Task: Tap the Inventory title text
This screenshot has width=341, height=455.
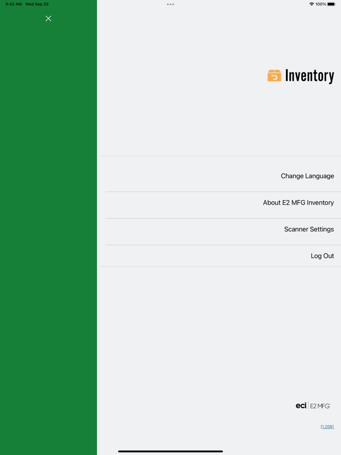Action: click(309, 76)
